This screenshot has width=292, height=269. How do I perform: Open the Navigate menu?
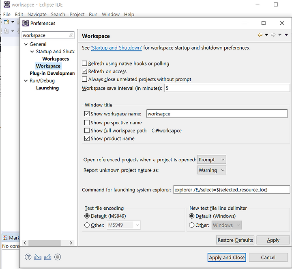(x=37, y=14)
